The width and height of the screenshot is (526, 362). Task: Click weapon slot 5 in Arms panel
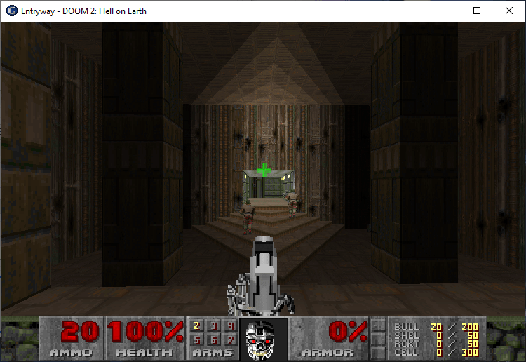coord(196,340)
